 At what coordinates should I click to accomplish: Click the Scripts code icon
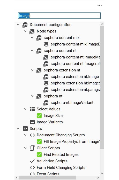[25, 129]
